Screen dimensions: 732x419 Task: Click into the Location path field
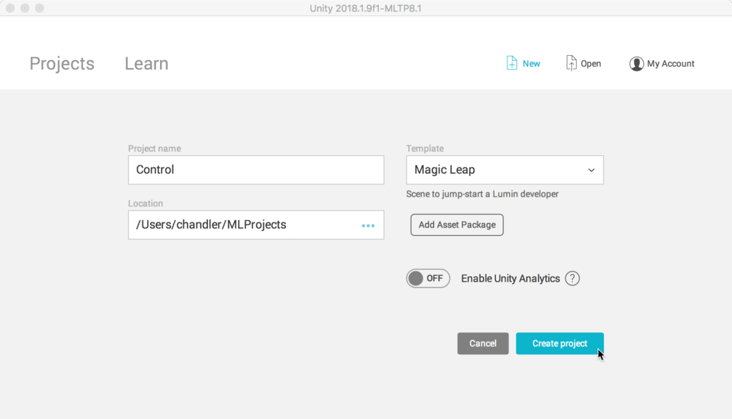coord(243,225)
